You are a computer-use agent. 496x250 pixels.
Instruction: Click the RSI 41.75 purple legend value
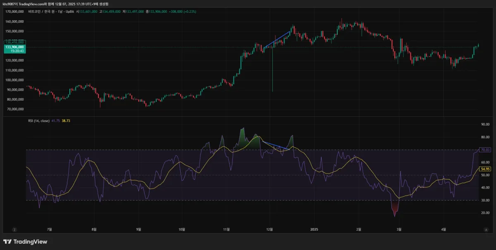(55, 120)
